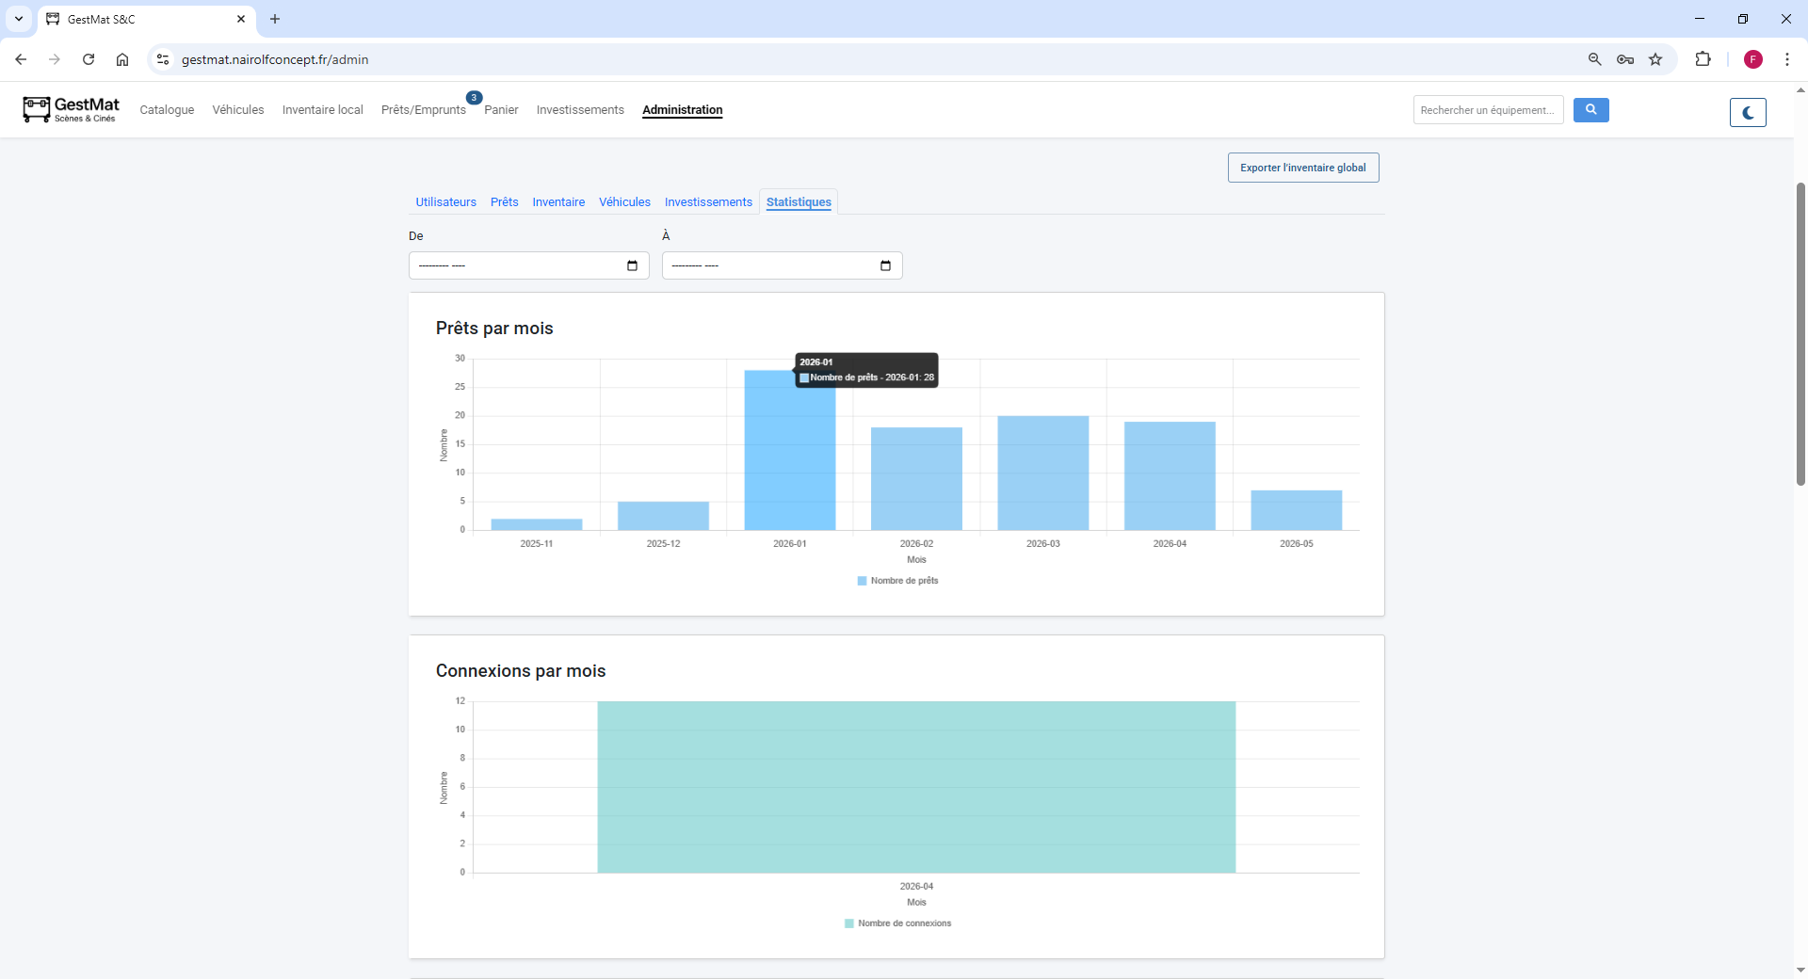Click the À end date field
This screenshot has height=979, width=1808.
pos(783,265)
